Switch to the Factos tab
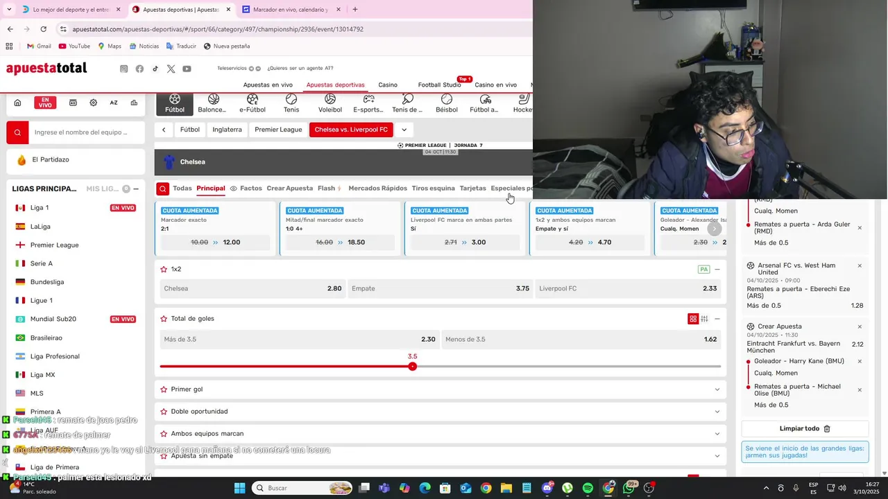This screenshot has width=888, height=499. (x=246, y=189)
